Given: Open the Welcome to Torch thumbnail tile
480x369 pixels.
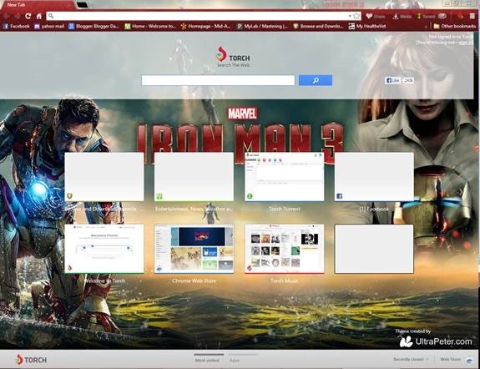Looking at the screenshot, I should click(x=104, y=249).
